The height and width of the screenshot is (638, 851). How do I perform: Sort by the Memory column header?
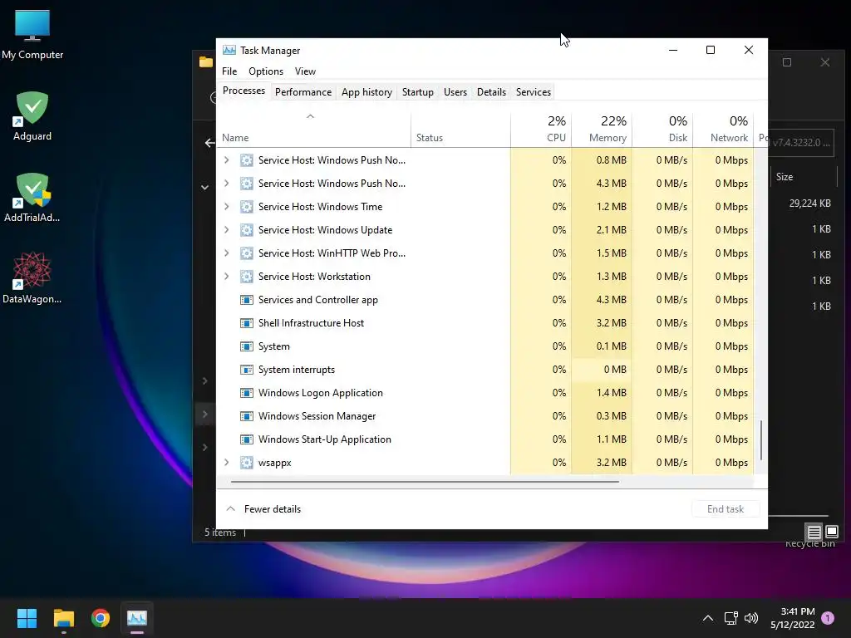(602, 130)
